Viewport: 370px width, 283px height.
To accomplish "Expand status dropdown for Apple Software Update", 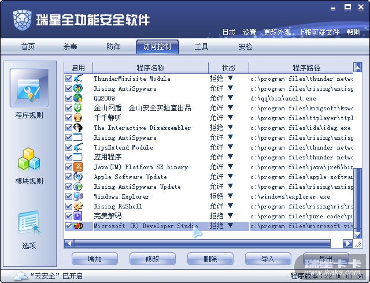I will pyautogui.click(x=230, y=176).
